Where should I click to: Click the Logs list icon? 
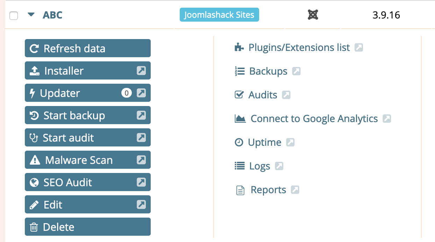240,166
